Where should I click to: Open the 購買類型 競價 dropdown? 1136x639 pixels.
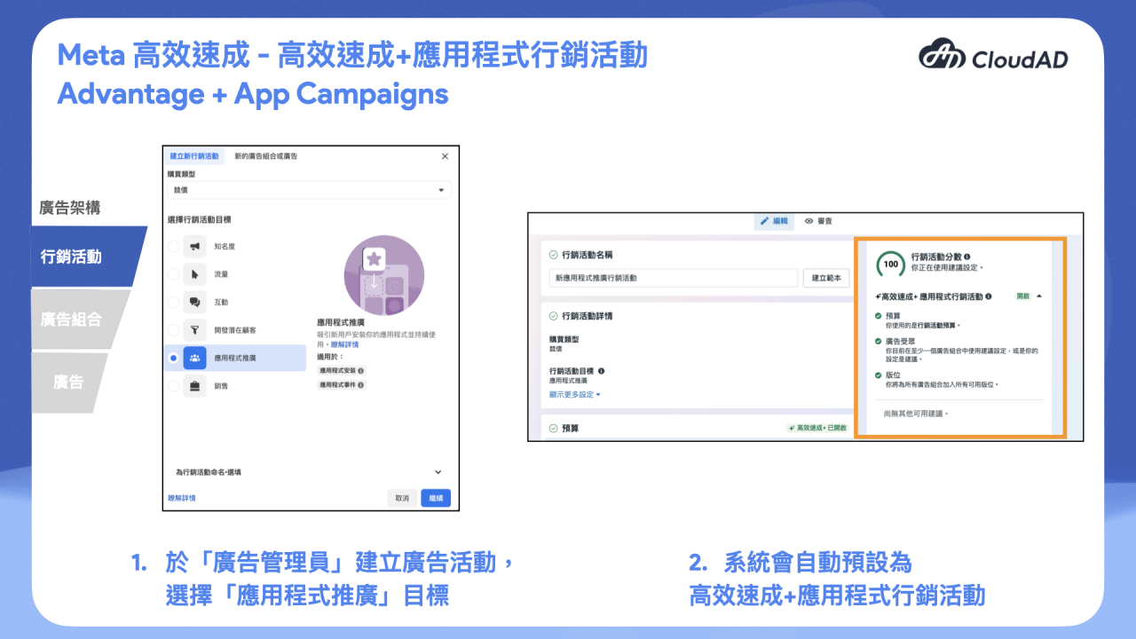pos(310,190)
